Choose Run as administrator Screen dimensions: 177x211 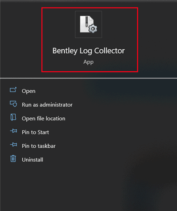47,105
